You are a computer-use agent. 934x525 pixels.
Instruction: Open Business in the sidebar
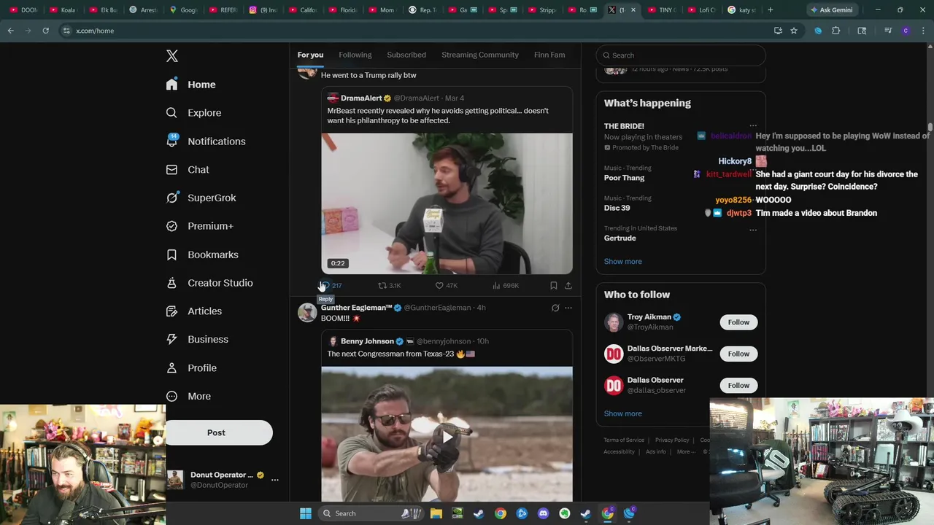coord(197,340)
